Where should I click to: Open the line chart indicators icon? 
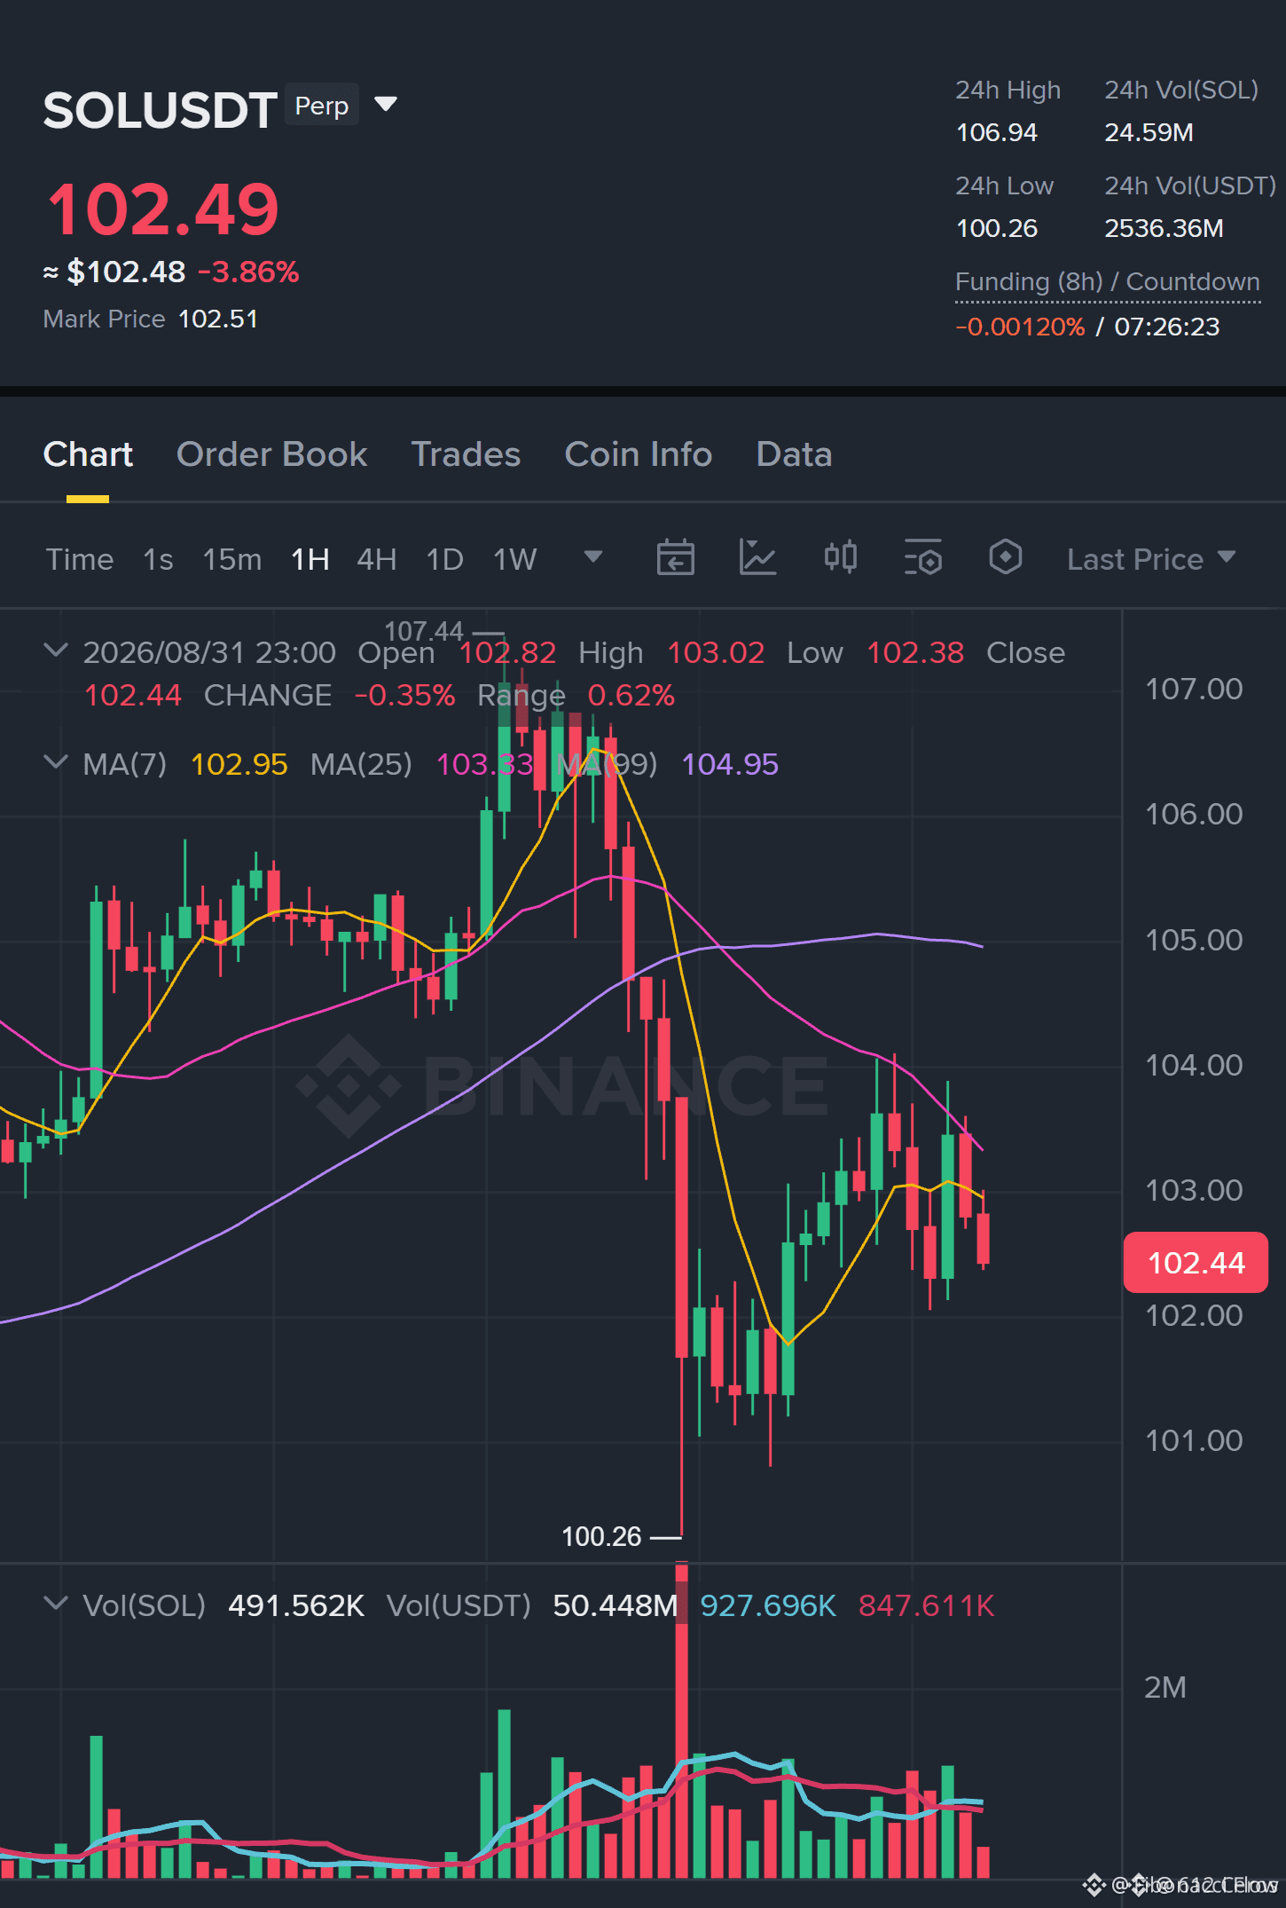pos(757,558)
